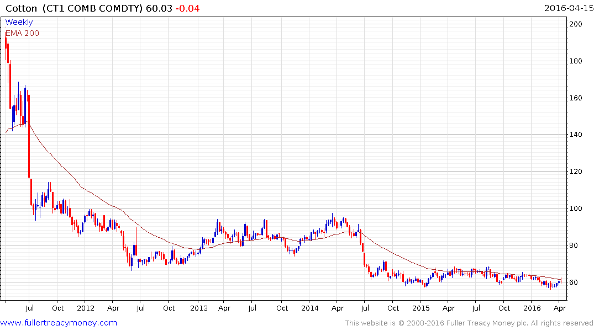Image resolution: width=594 pixels, height=331 pixels.
Task: Click the 180 price axis label
Action: tap(576, 61)
